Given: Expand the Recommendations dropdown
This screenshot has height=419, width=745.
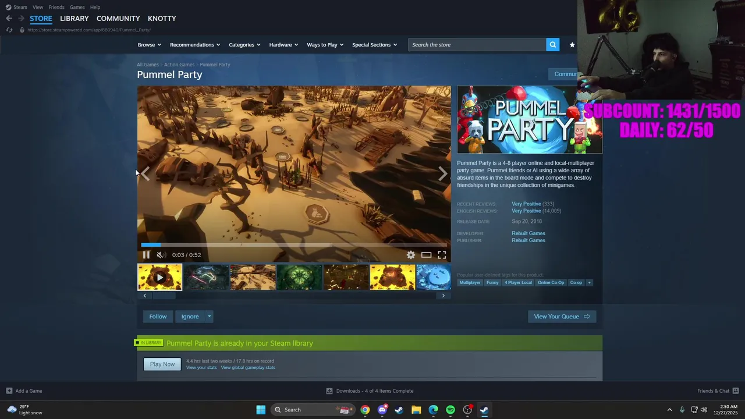Looking at the screenshot, I should pyautogui.click(x=195, y=45).
